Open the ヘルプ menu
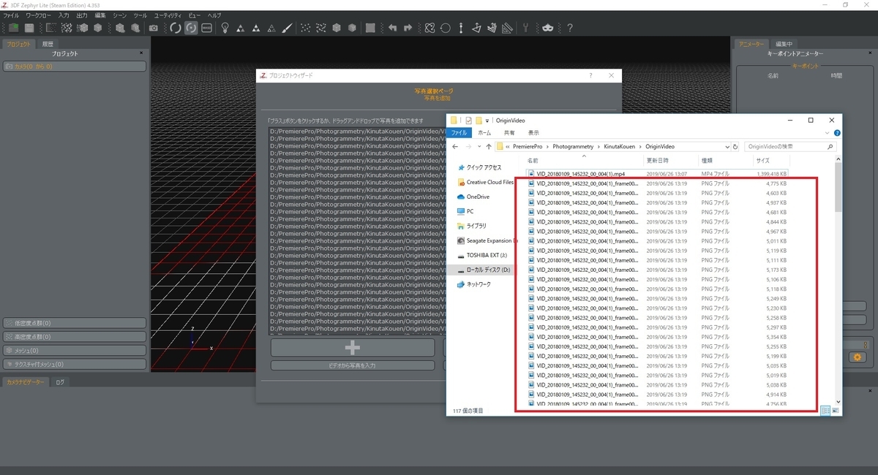Viewport: 878px width, 475px height. [x=214, y=15]
